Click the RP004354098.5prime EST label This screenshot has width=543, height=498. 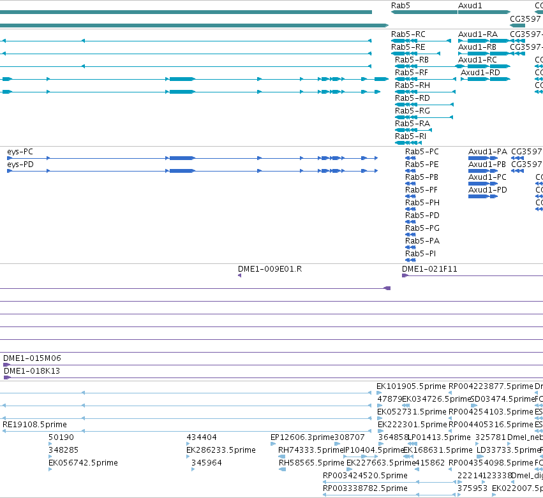491,463
